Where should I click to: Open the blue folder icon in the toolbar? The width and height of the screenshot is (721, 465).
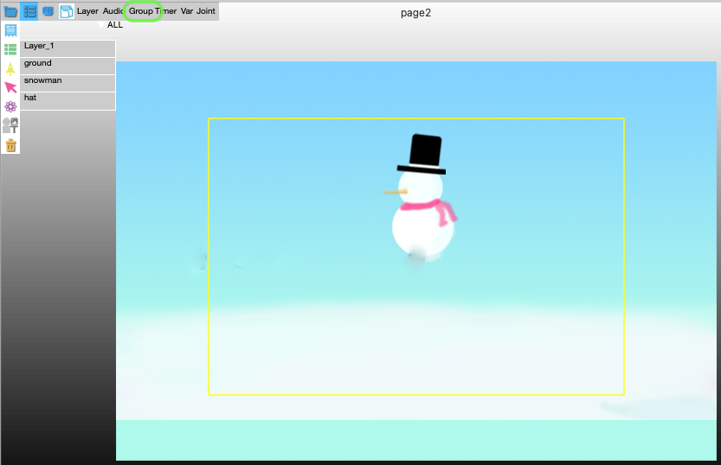coord(10,11)
